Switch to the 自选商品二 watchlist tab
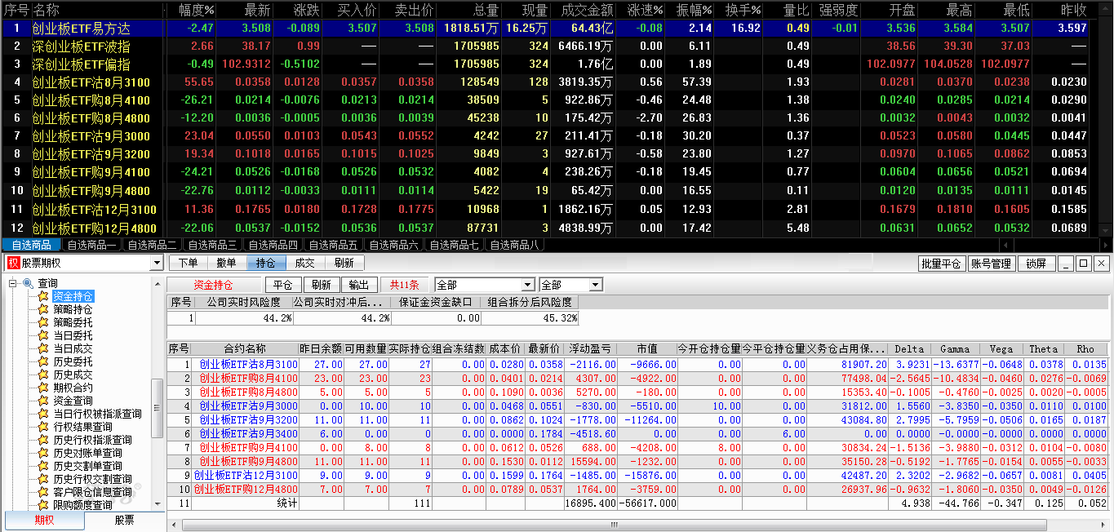 [153, 245]
